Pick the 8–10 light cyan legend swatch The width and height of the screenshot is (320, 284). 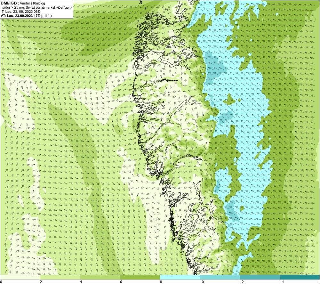(x=180, y=277)
